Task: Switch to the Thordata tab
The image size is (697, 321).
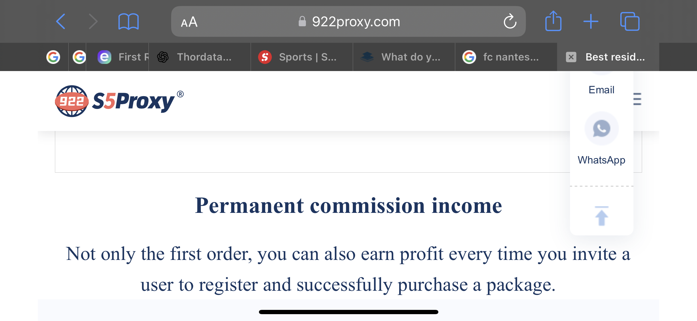Action: pyautogui.click(x=200, y=57)
